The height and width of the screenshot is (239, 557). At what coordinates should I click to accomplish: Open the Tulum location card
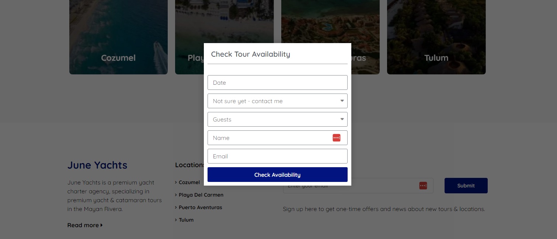(436, 37)
